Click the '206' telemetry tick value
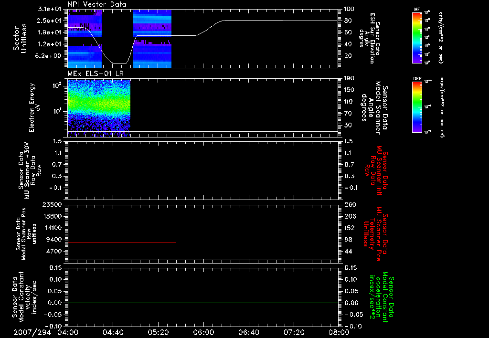This screenshot has width=489, height=338. pos(350,216)
